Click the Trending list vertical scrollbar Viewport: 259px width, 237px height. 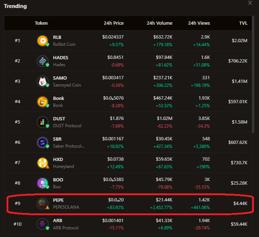[253, 75]
